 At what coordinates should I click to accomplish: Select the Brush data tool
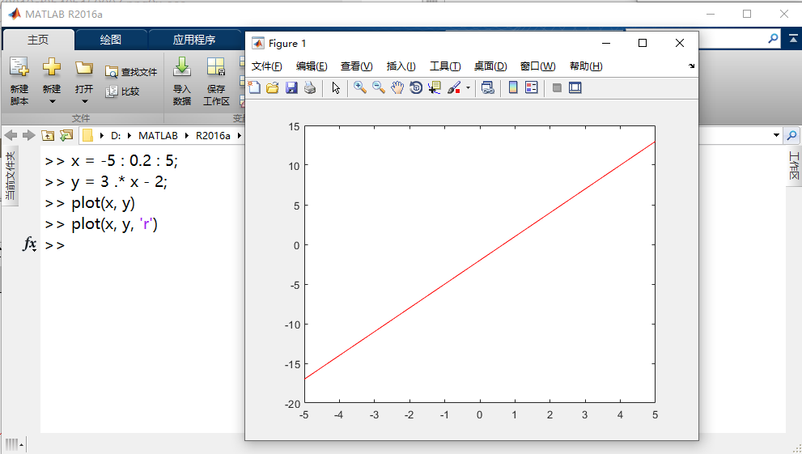454,88
